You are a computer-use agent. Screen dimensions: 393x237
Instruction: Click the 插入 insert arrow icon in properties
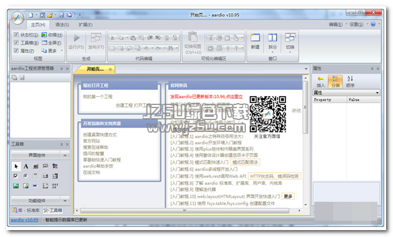(321, 79)
